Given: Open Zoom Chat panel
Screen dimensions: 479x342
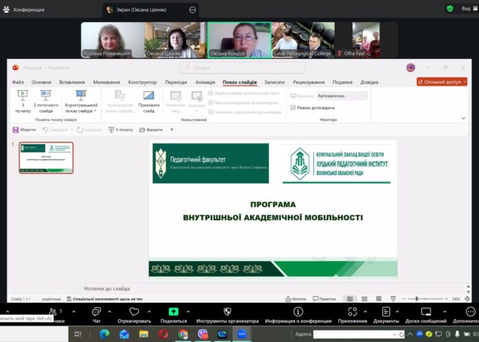Looking at the screenshot, I should coord(96,313).
